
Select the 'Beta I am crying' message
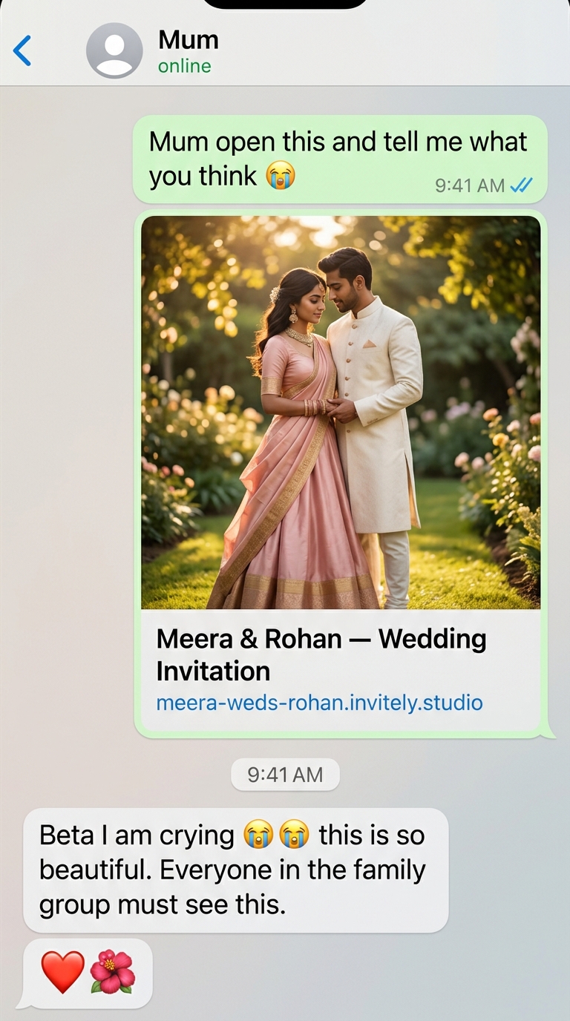tap(236, 870)
